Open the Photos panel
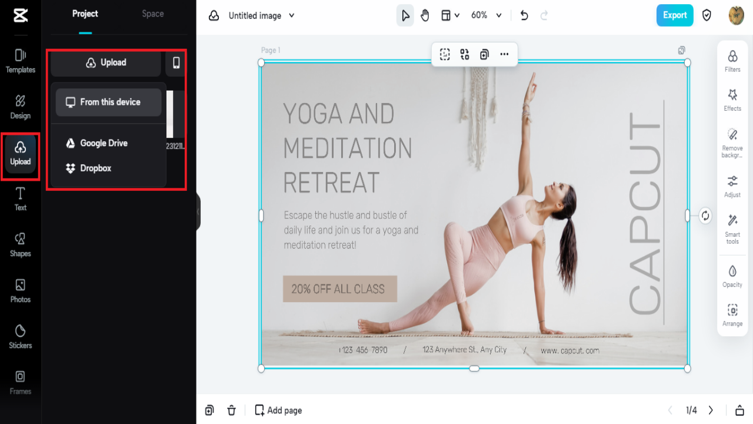This screenshot has width=753, height=424. 20,291
